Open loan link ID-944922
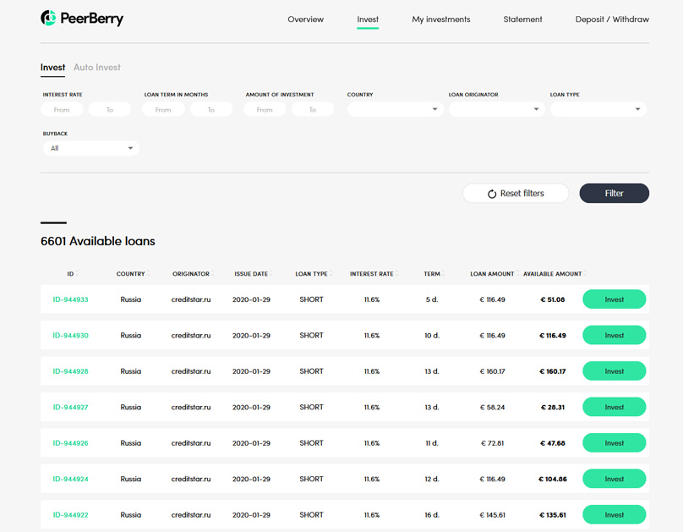 point(70,514)
